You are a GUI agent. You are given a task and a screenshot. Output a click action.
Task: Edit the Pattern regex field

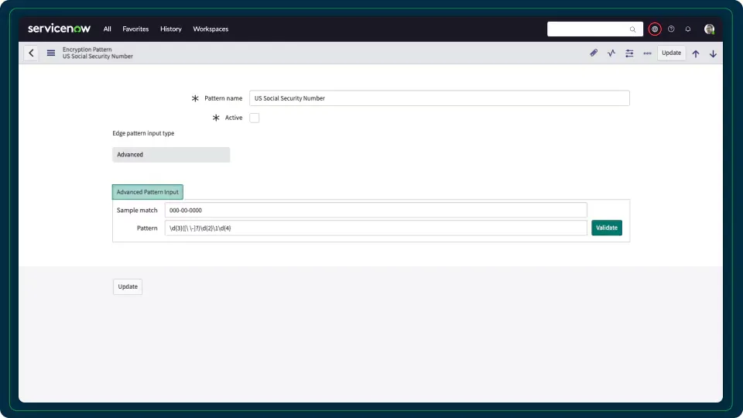pos(376,228)
